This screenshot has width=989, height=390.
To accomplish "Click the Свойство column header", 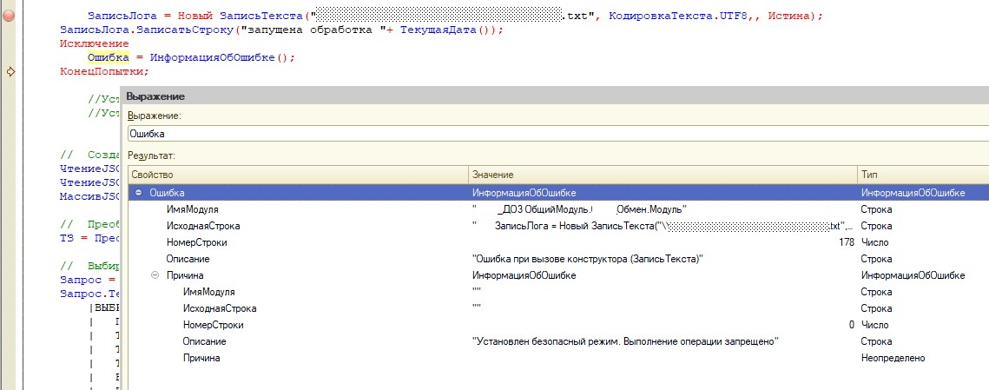I will click(x=298, y=175).
